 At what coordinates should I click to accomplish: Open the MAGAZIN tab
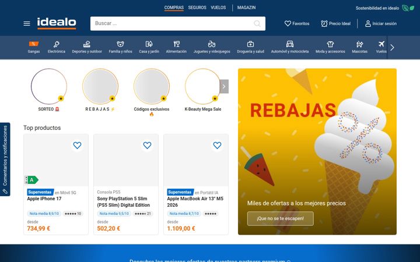coord(246,8)
